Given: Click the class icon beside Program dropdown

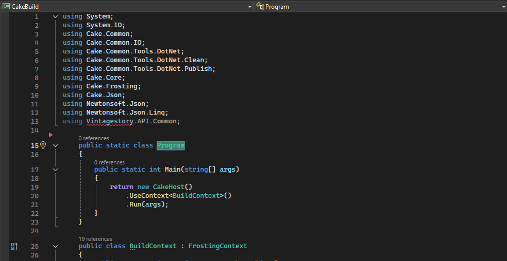Looking at the screenshot, I should coord(261,7).
